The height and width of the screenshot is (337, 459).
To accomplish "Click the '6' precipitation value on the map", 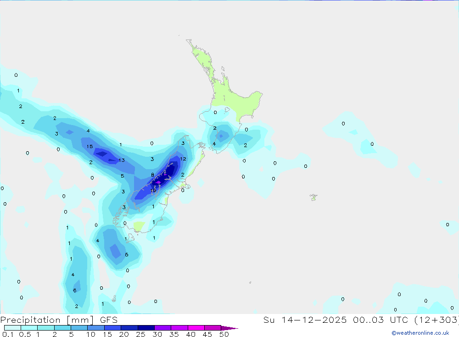I will (75, 291).
